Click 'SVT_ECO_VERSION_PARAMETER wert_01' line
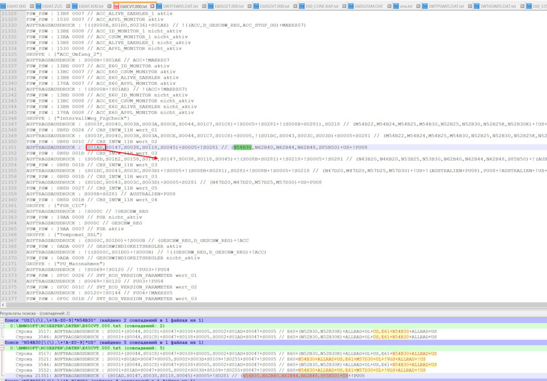This screenshot has height=381, width=547. click(111, 276)
